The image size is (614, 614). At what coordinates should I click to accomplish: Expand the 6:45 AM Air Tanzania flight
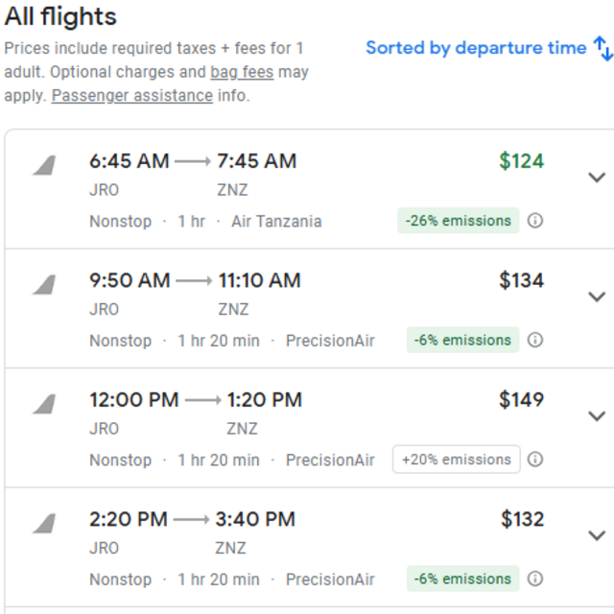tap(597, 177)
